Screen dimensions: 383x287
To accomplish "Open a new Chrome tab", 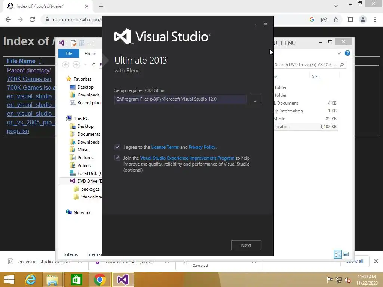I will [x=101, y=7].
